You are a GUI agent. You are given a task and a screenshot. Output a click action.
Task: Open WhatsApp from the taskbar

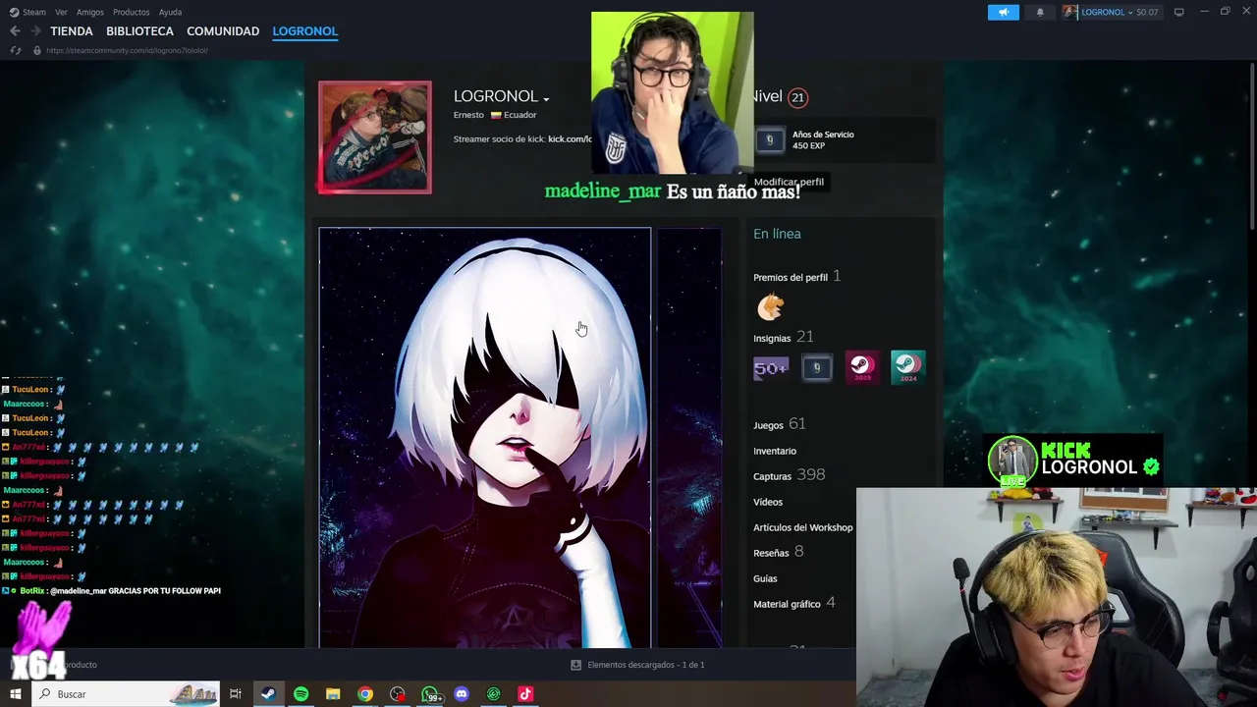tap(430, 694)
